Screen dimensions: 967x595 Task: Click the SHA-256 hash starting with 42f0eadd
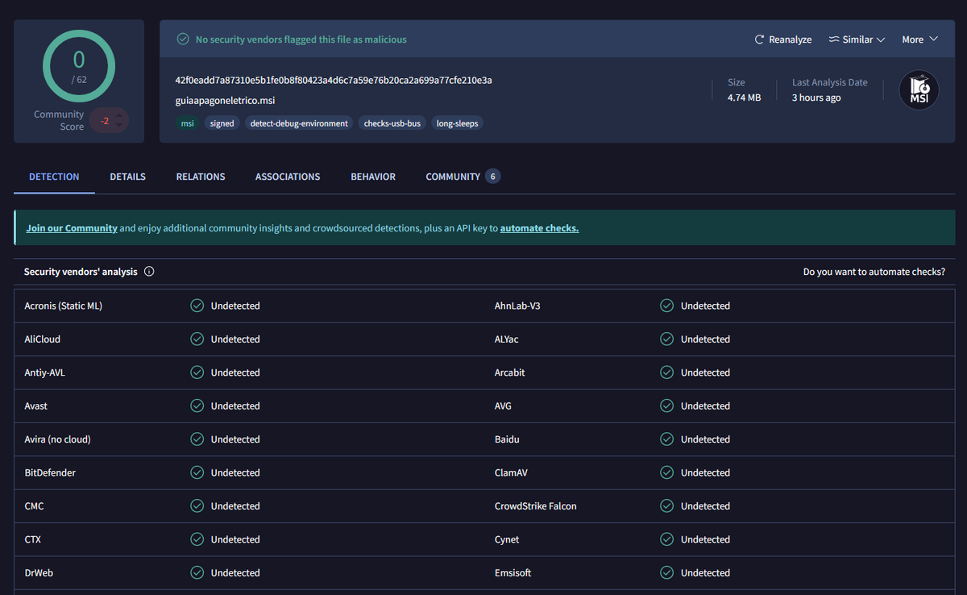pyautogui.click(x=334, y=81)
